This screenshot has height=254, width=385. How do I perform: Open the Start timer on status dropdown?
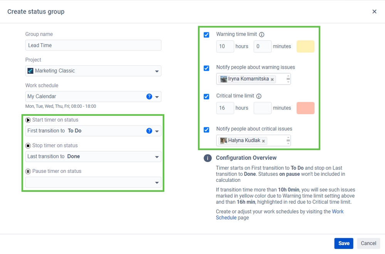157,131
